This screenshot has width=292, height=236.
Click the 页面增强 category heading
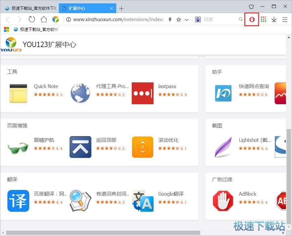coord(17,125)
